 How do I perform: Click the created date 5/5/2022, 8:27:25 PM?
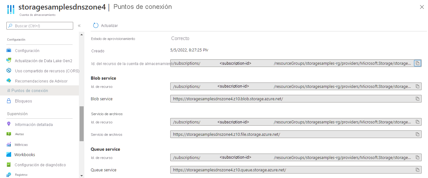[x=189, y=50]
